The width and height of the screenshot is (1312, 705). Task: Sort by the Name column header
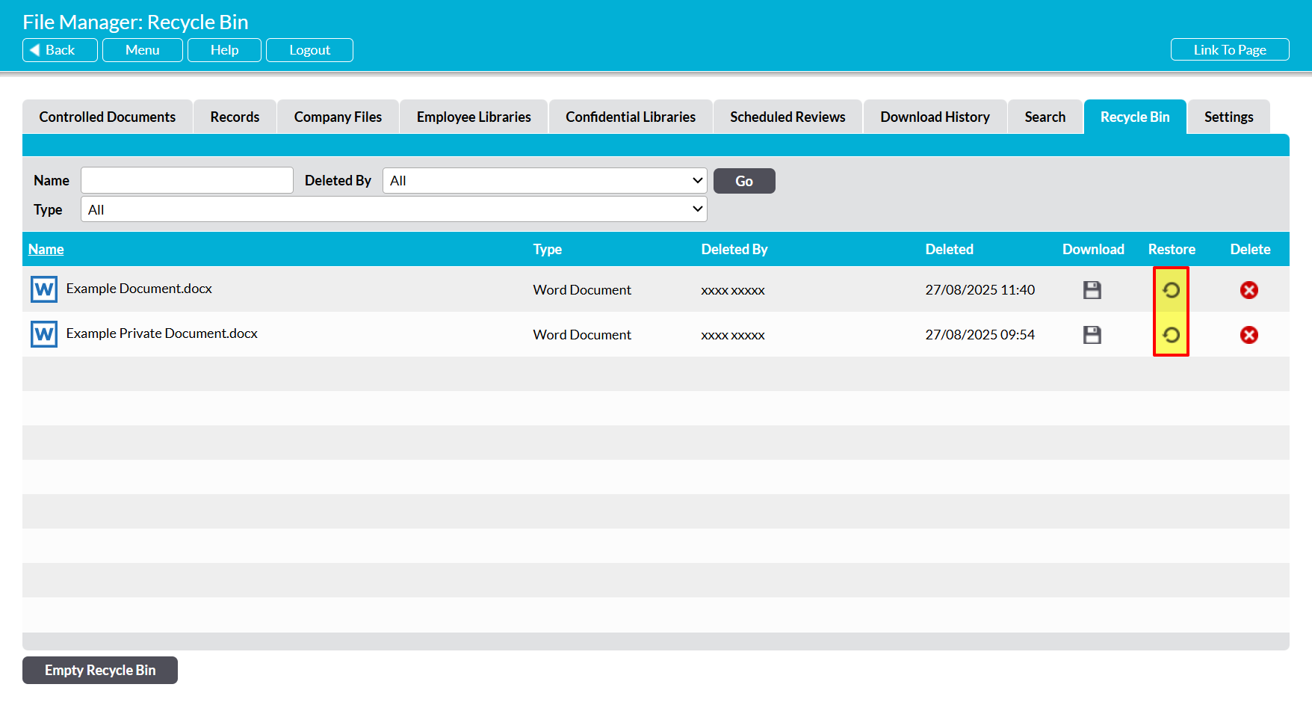(x=46, y=250)
